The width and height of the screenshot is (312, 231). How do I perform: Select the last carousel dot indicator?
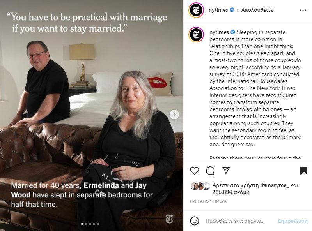98,224
